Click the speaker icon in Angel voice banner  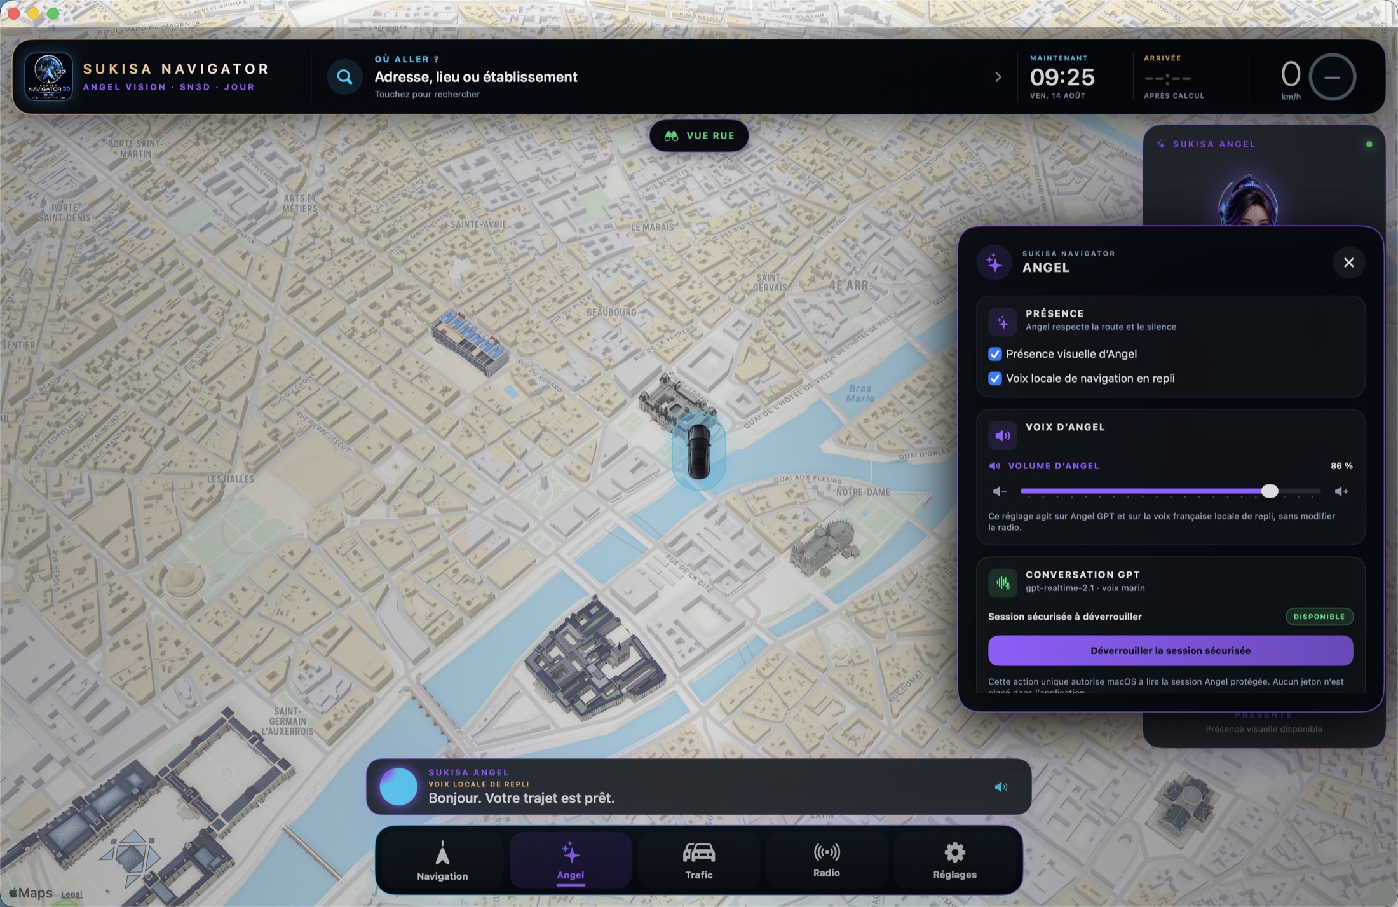pos(1001,787)
